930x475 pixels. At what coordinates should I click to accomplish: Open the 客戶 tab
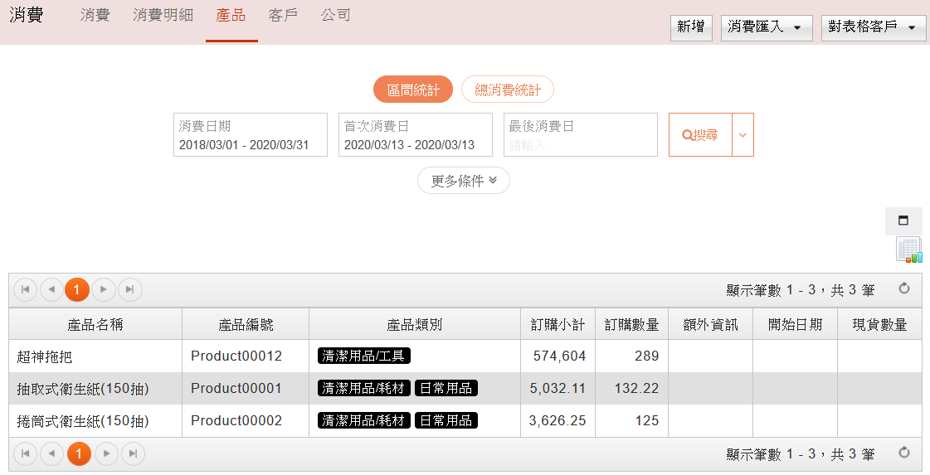[x=283, y=16]
